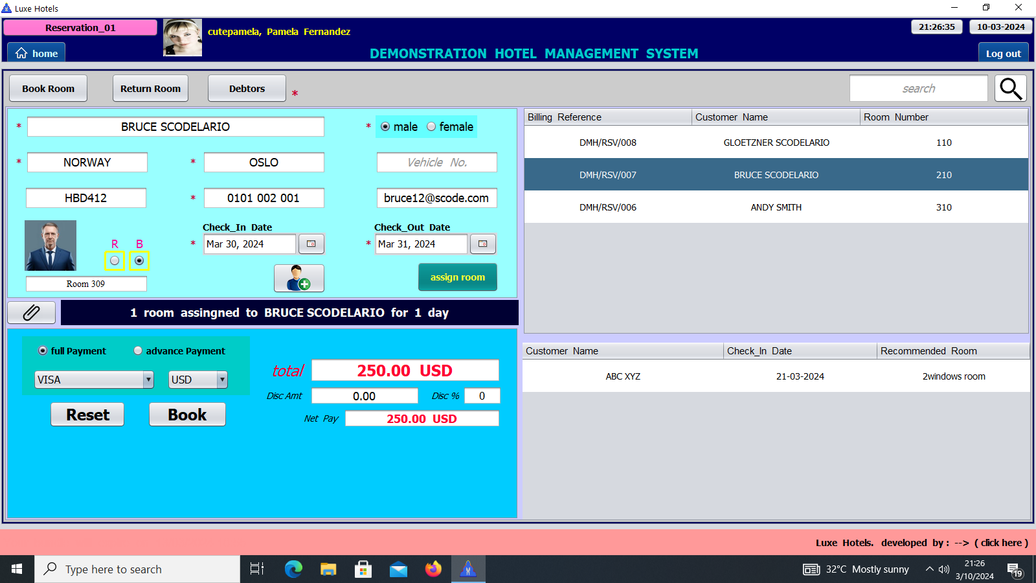1036x583 pixels.
Task: Click the Vehicle No. input field
Action: 436,163
